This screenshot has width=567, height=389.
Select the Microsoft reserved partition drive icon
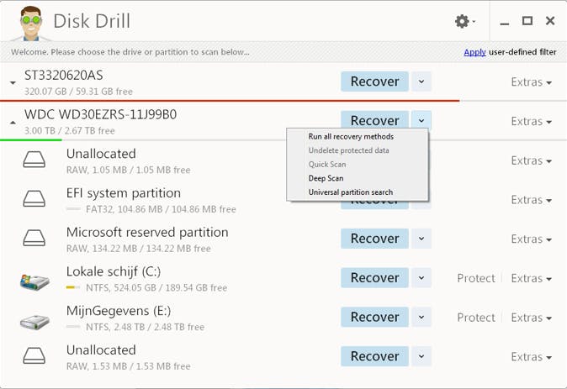(x=34, y=239)
